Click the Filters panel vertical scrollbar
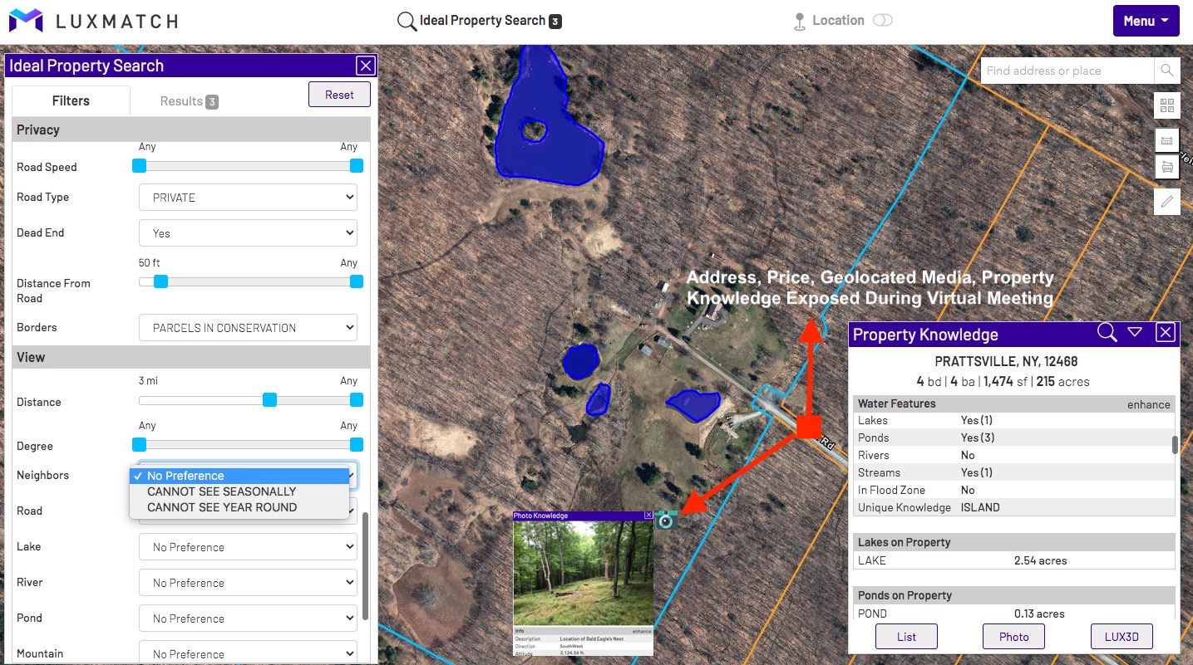The width and height of the screenshot is (1193, 665). click(x=365, y=566)
